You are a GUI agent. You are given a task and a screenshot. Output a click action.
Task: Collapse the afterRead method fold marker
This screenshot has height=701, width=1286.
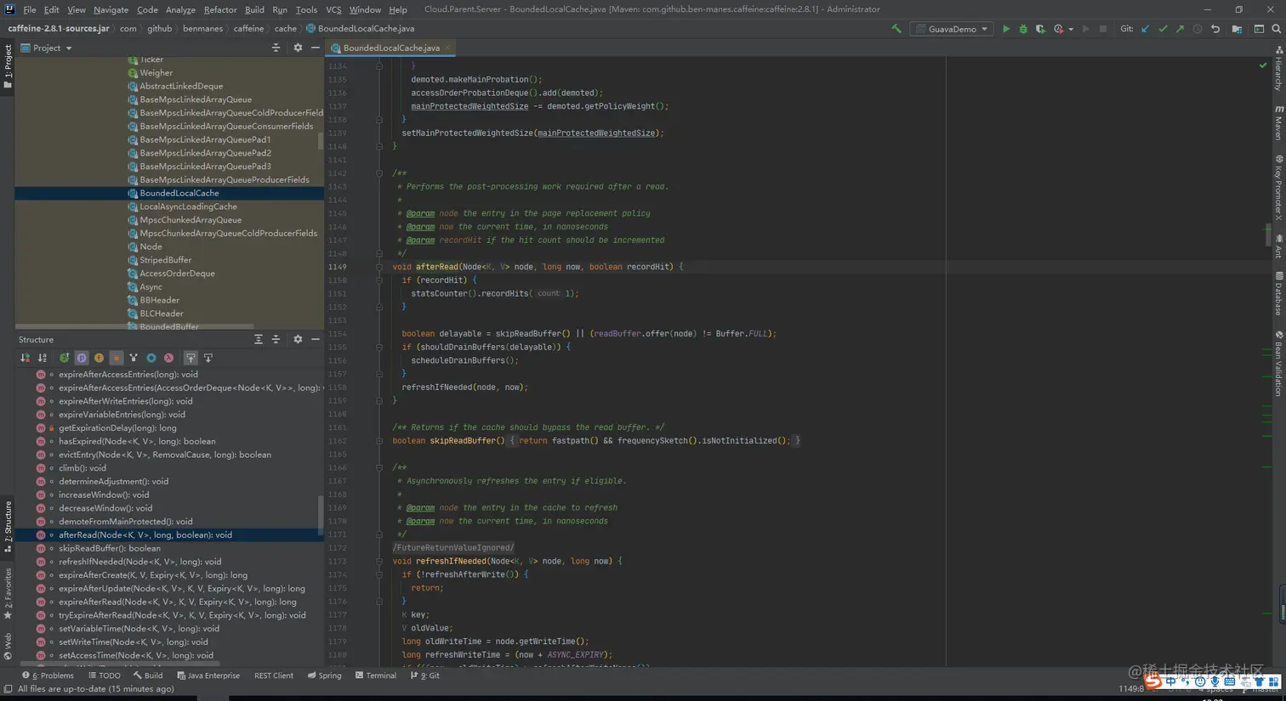click(379, 267)
